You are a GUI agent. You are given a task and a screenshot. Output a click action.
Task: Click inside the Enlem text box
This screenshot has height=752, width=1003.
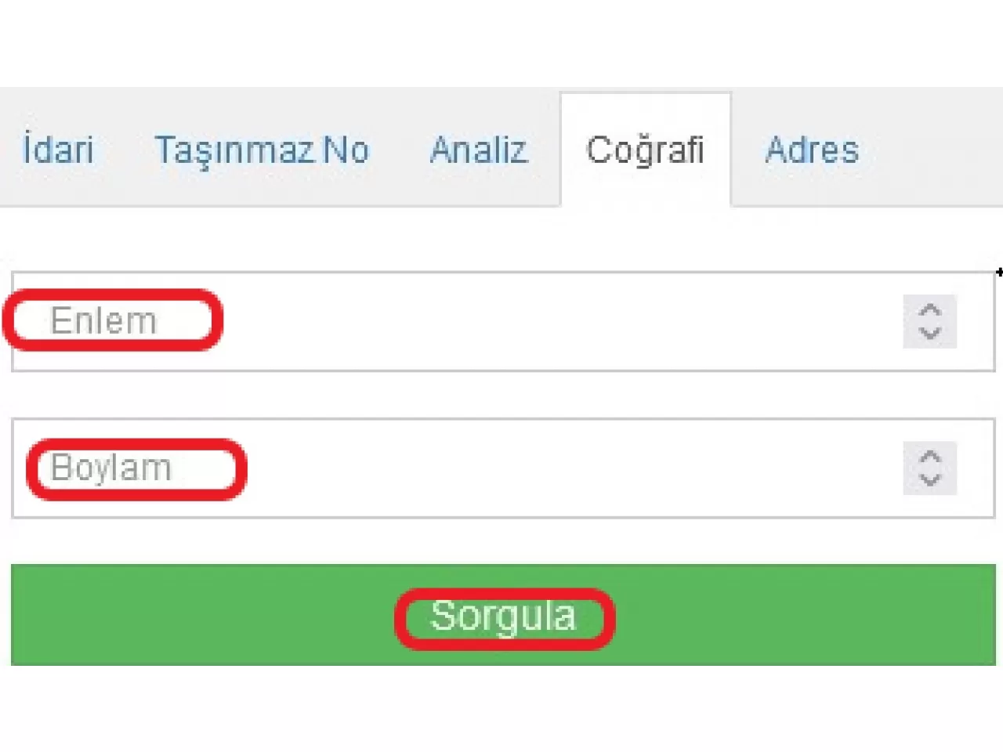pyautogui.click(x=470, y=320)
